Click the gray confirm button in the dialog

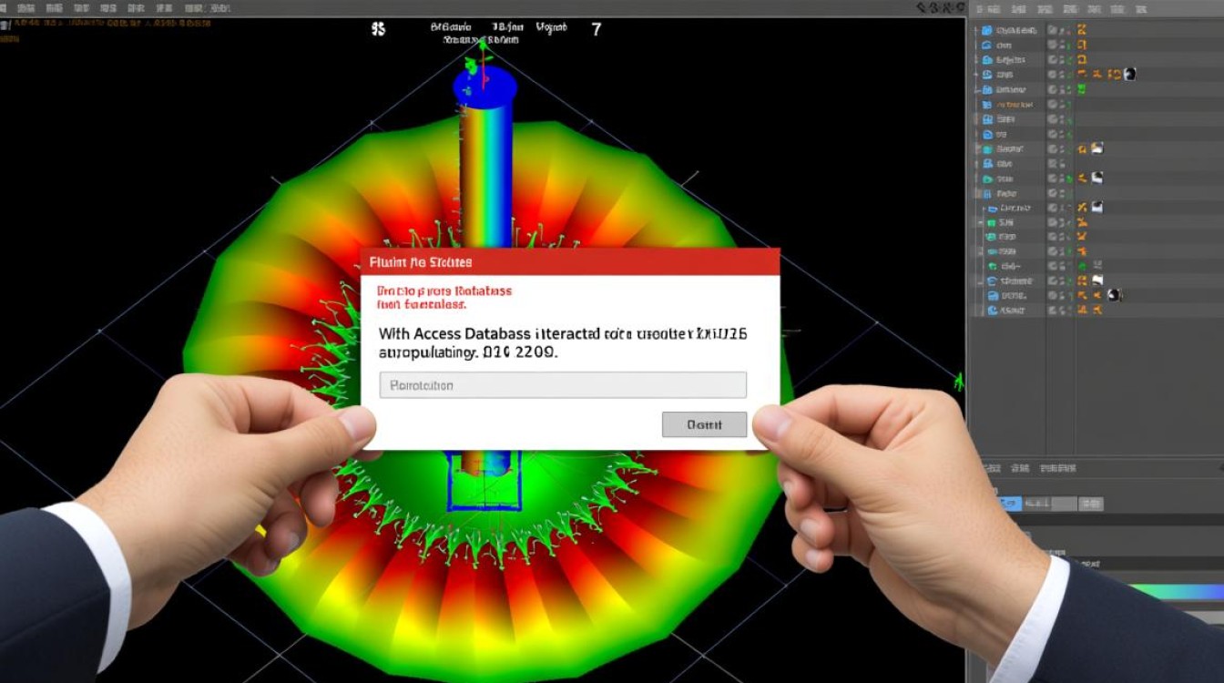coord(704,424)
